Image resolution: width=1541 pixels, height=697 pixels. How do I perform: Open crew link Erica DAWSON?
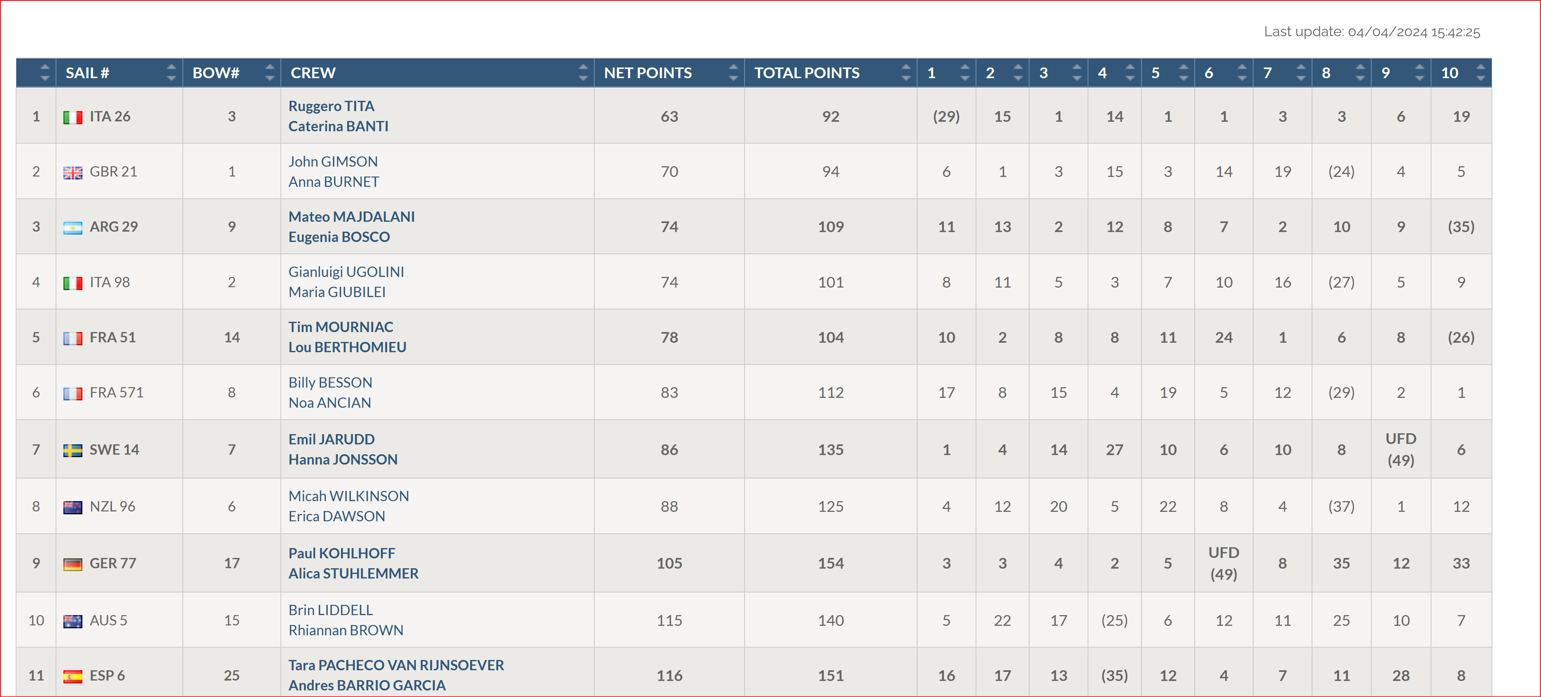pos(337,517)
